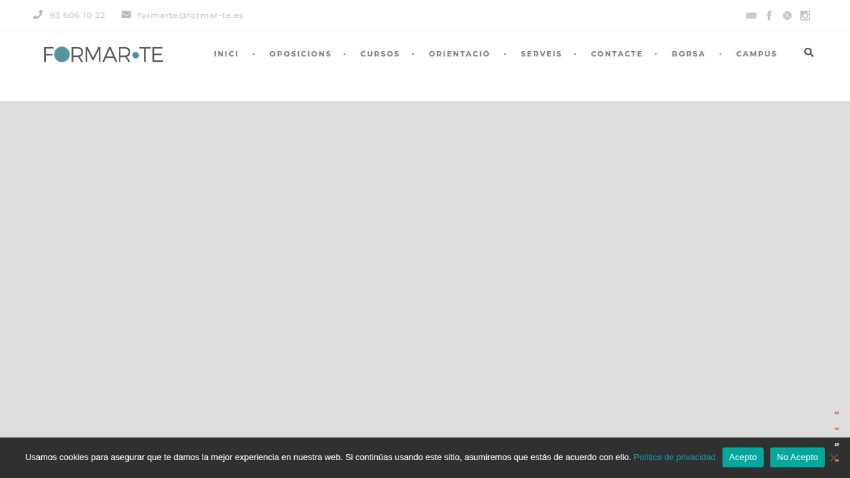
Task: Click the Acepto cookie button
Action: (x=742, y=457)
